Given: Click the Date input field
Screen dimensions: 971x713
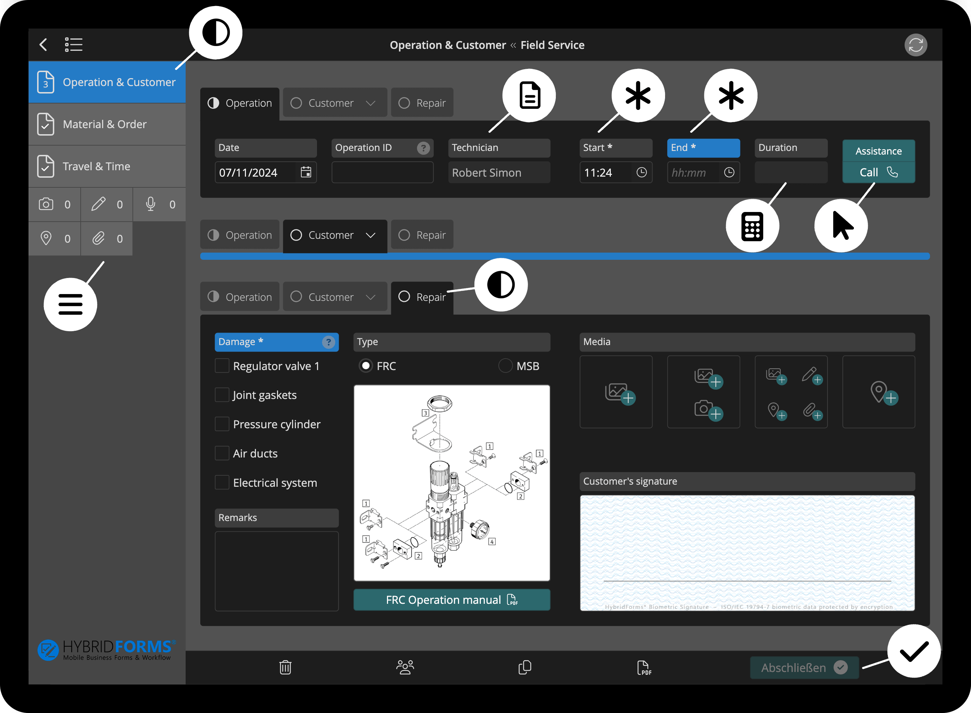Looking at the screenshot, I should tap(266, 172).
